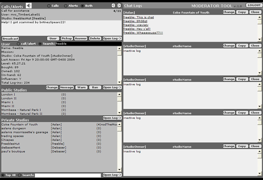This screenshot has height=180, width=263.
Task: Select deBaseMent private studio
Action: 59,147
